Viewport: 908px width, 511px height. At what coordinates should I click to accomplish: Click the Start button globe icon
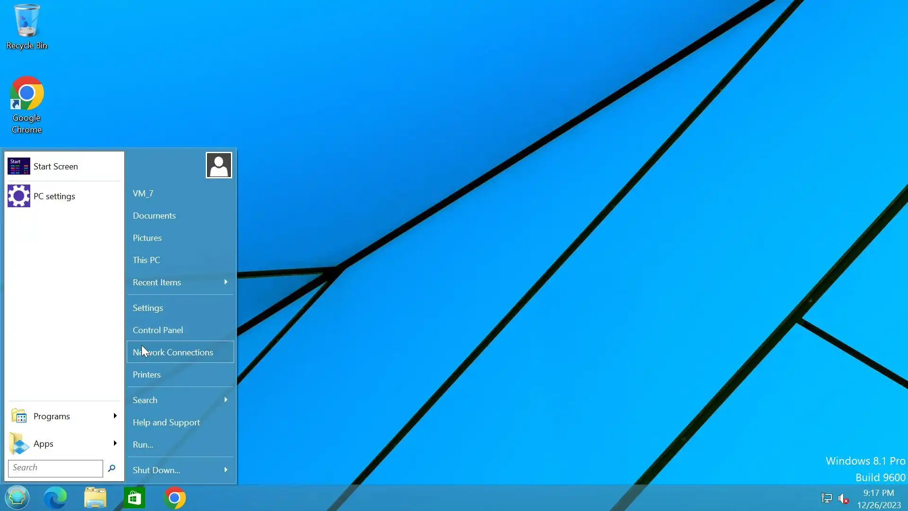[x=17, y=498]
